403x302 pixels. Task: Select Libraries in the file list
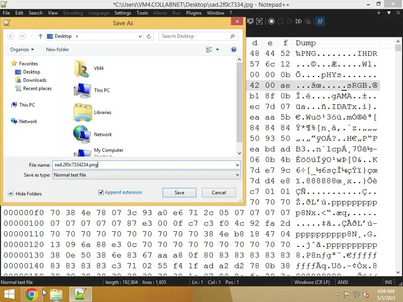92,112
